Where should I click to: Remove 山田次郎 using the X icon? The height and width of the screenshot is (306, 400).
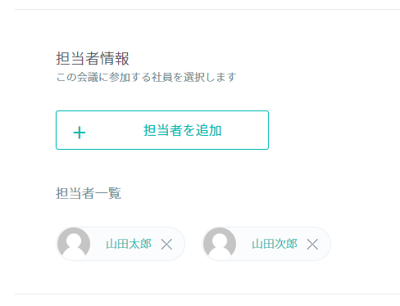(312, 244)
